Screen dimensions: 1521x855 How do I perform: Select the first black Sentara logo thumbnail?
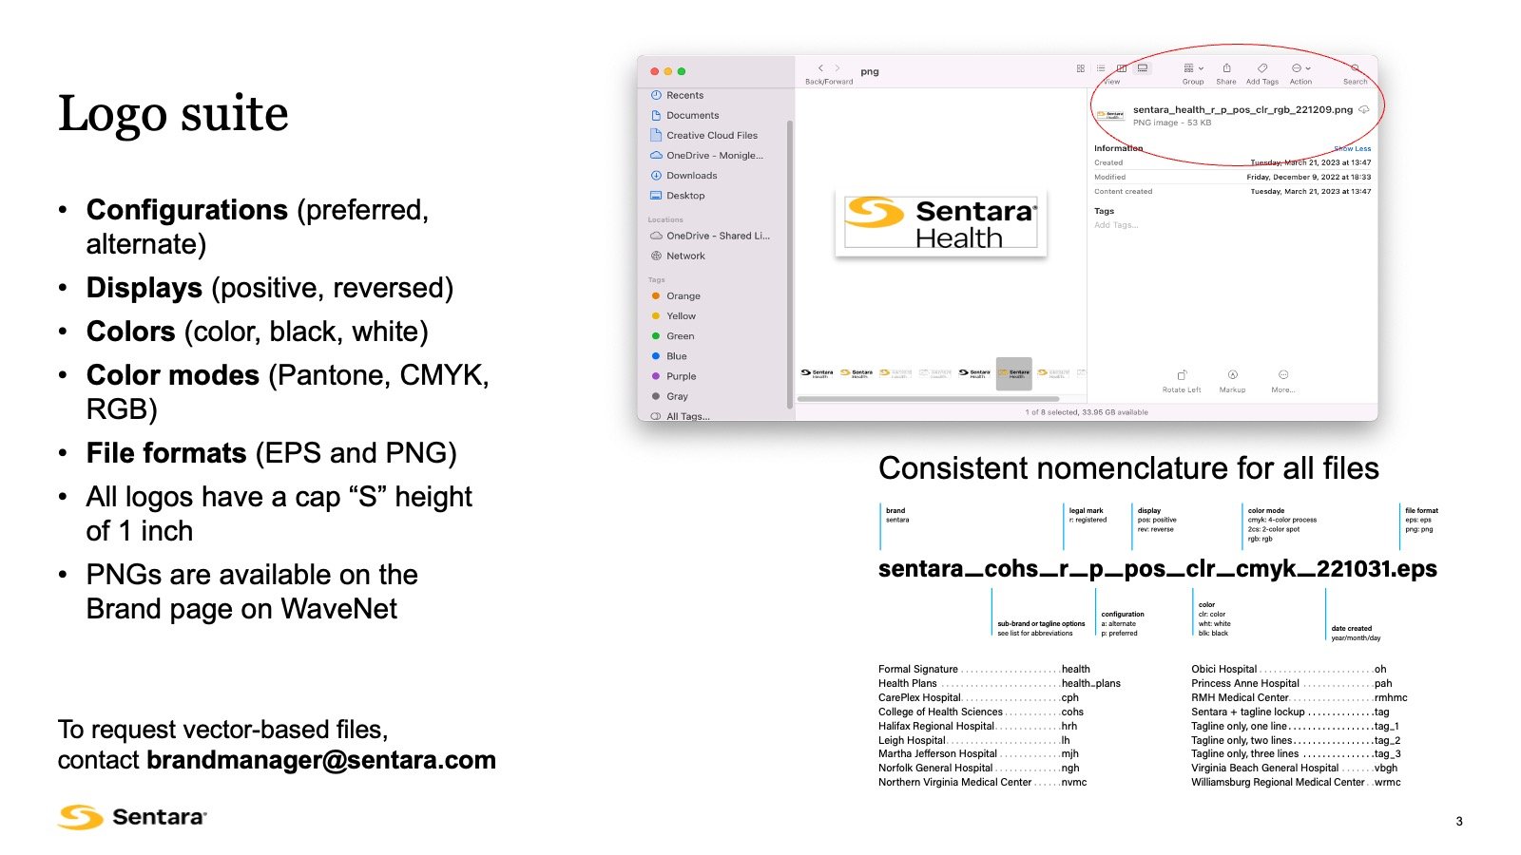[817, 372]
